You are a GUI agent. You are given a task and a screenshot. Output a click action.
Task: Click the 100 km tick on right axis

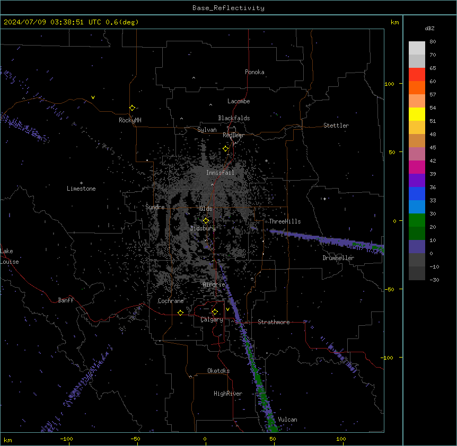389,84
